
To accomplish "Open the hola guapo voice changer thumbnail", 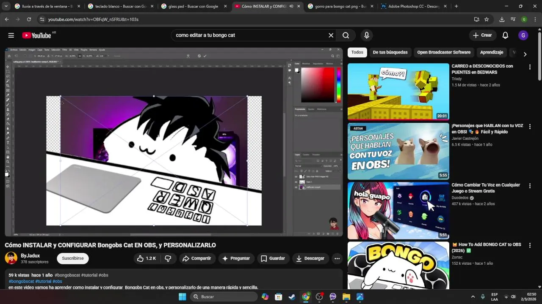I will click(x=398, y=211).
